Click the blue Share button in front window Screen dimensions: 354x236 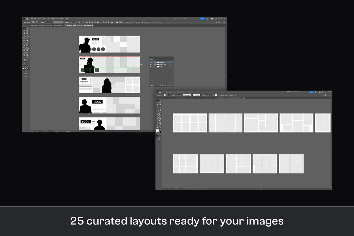pyautogui.click(x=311, y=92)
